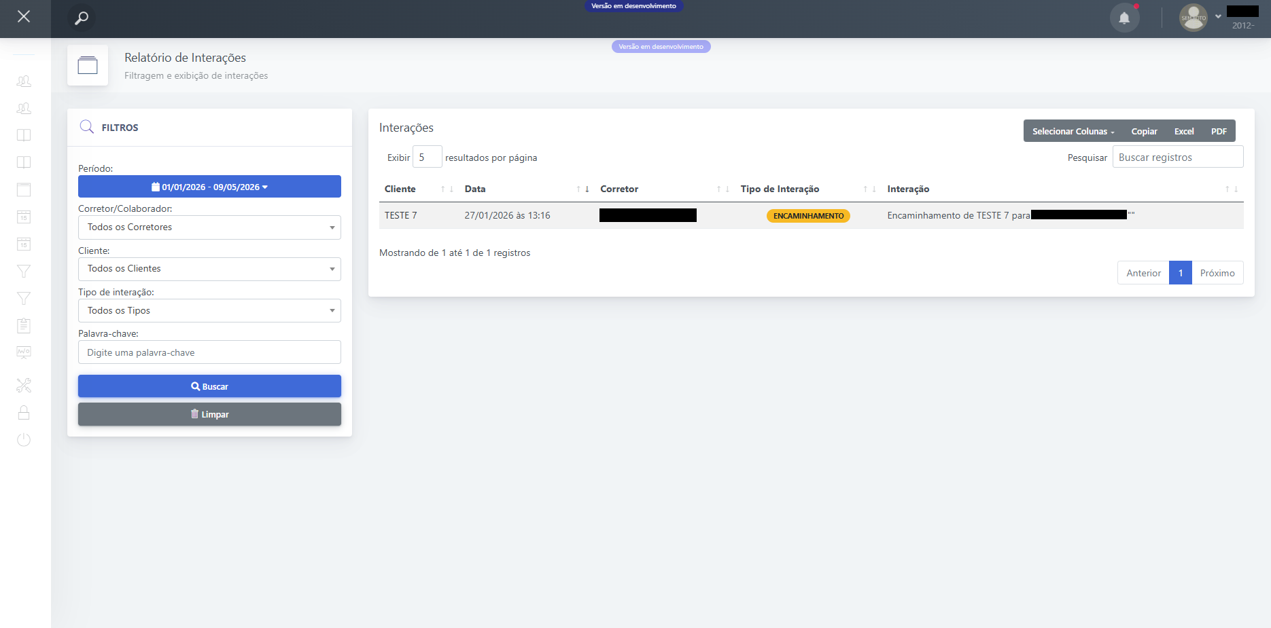Open the Selecionar Colunas menu

pos(1073,132)
